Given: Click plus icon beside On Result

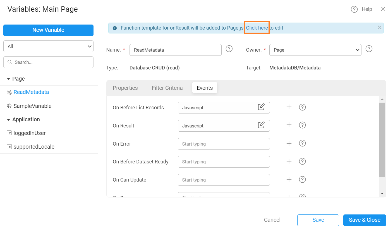Looking at the screenshot, I should 289,125.
